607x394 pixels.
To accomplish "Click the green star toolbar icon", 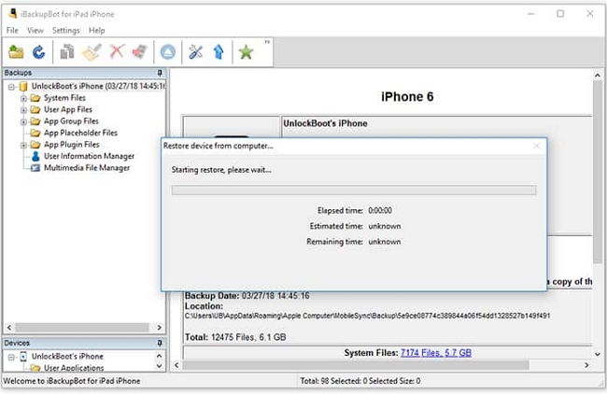I will pos(246,52).
